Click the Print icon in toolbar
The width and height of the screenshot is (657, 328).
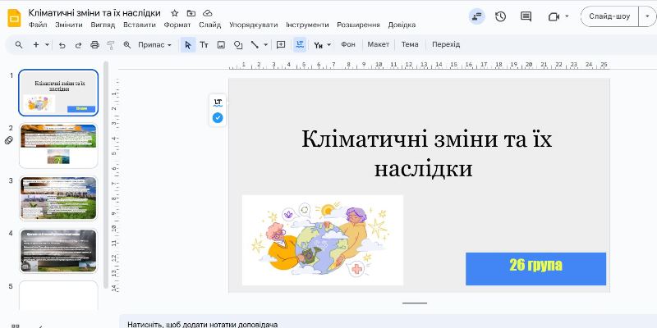(x=94, y=44)
